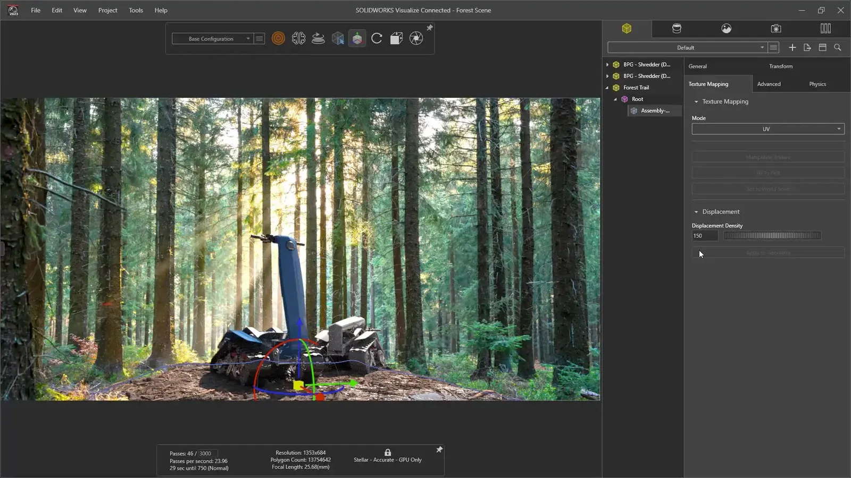Switch to the Transform tab
The image size is (851, 478).
tap(781, 66)
